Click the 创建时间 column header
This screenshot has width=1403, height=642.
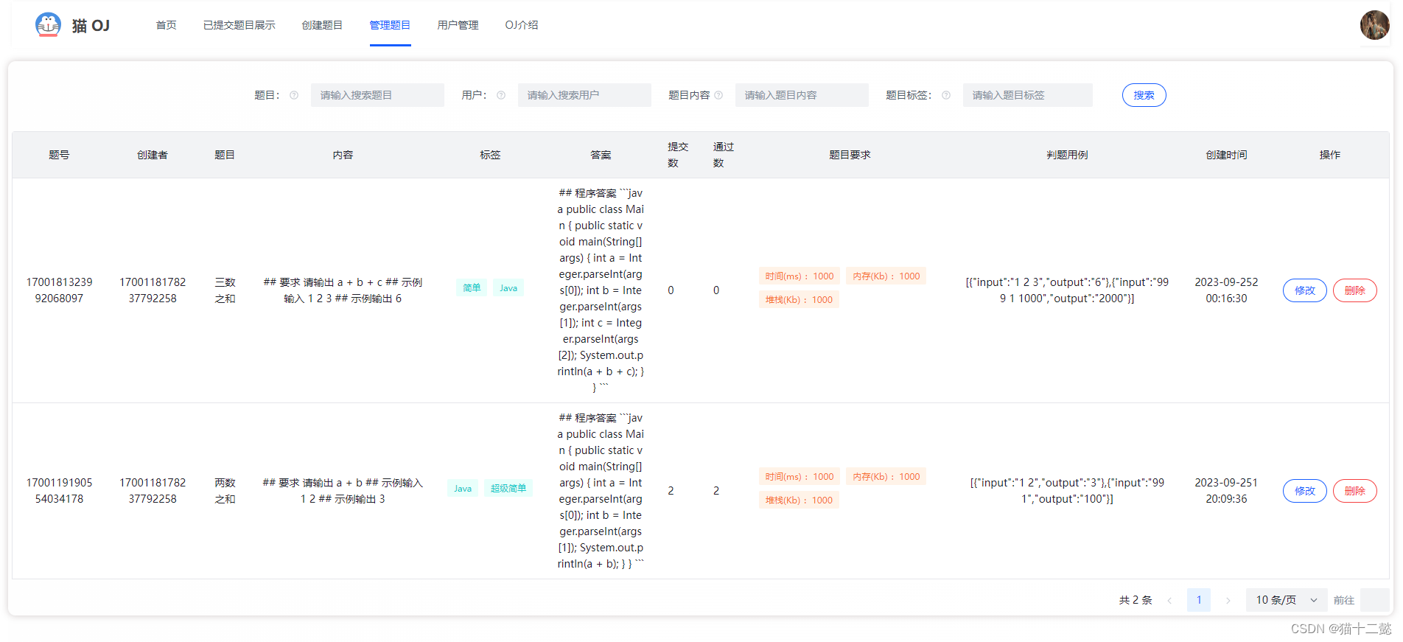[x=1226, y=155]
